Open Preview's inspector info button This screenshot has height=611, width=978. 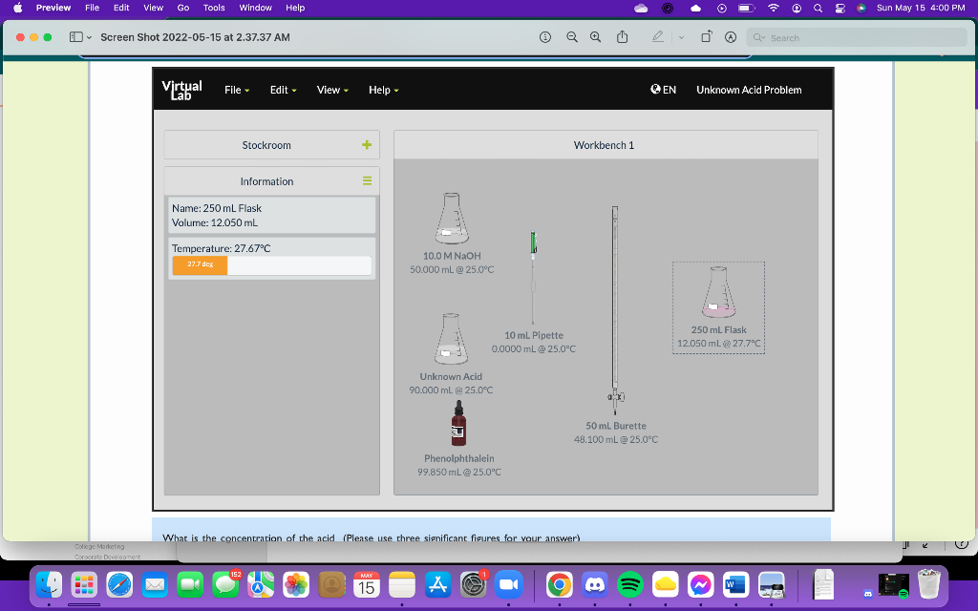tap(545, 37)
